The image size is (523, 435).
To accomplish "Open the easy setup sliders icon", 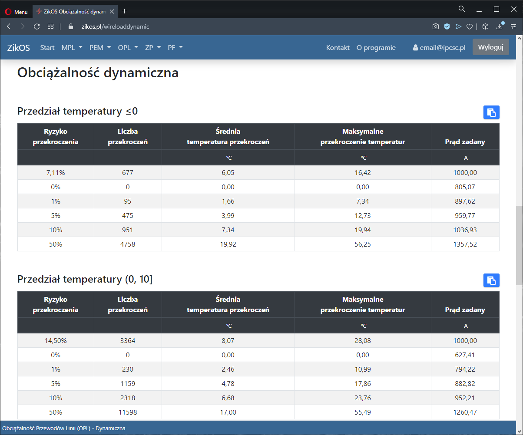I will click(513, 26).
